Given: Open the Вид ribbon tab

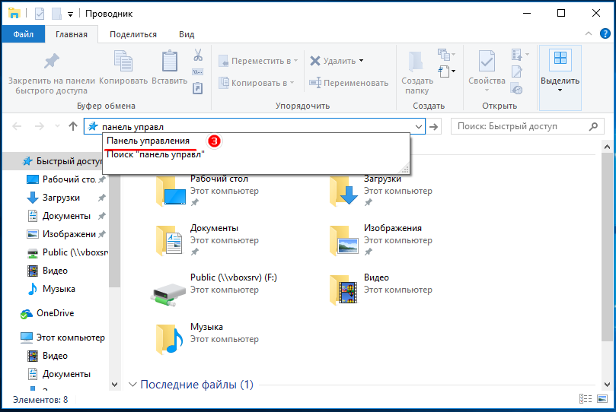Looking at the screenshot, I should [187, 34].
